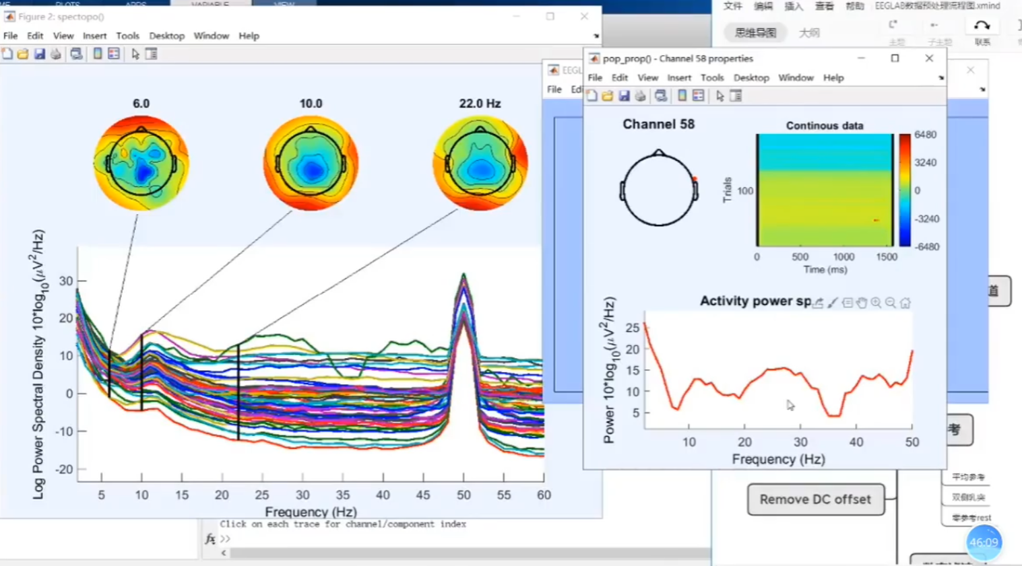
Task: Toggle data tips icon on spectrum axes
Action: pos(848,303)
